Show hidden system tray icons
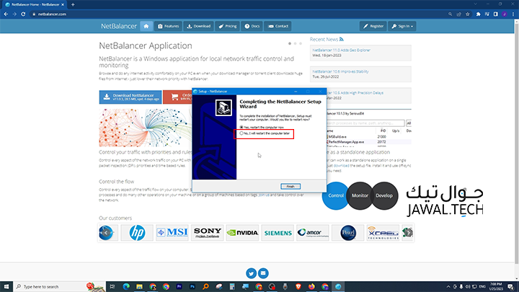The width and height of the screenshot is (519, 292). tap(448, 287)
